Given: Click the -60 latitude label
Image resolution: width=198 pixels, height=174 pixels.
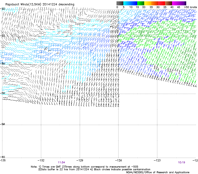Looking at the screenshot, I should click(2, 157).
